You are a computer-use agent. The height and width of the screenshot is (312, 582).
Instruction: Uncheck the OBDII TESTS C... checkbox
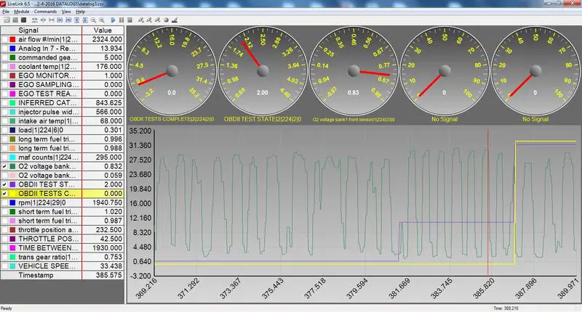point(4,194)
